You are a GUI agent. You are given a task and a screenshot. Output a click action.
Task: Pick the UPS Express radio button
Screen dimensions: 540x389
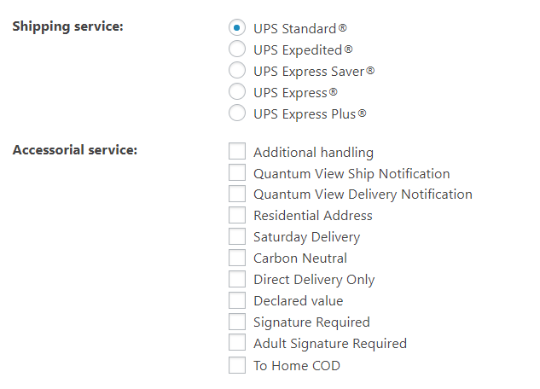tap(237, 91)
